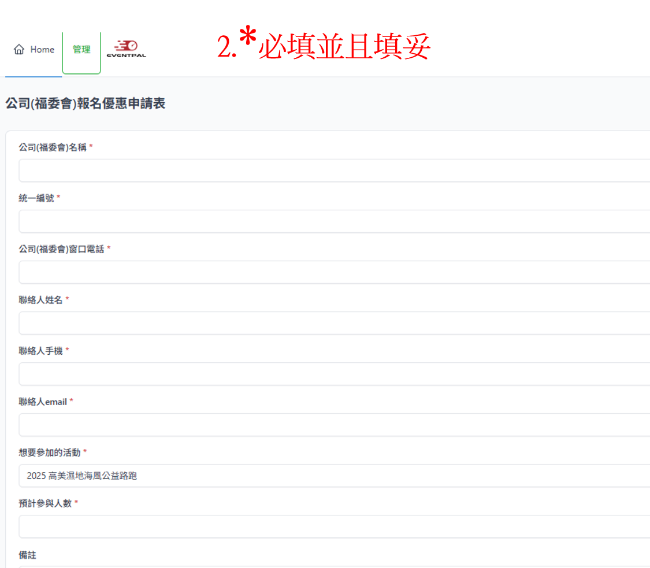Click the 預計參與人數 label
The width and height of the screenshot is (650, 568).
pyautogui.click(x=45, y=503)
